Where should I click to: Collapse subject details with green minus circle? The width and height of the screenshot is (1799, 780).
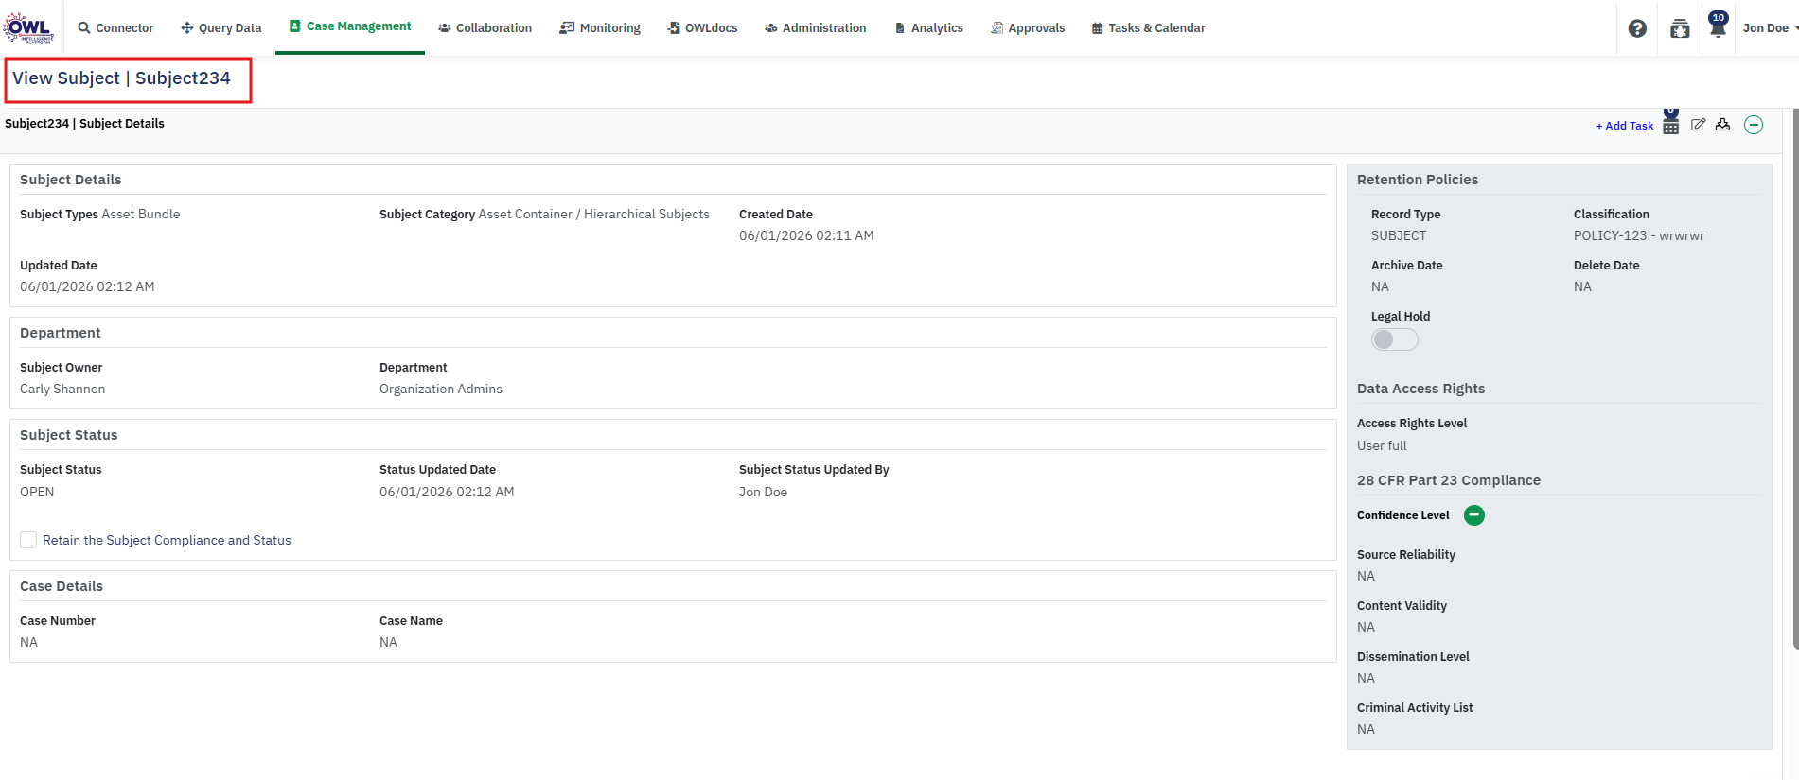point(1754,125)
